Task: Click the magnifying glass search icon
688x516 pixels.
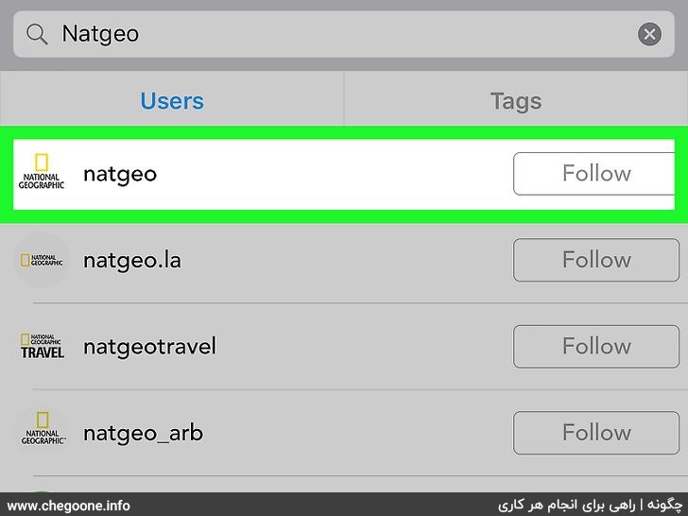Action: (37, 34)
